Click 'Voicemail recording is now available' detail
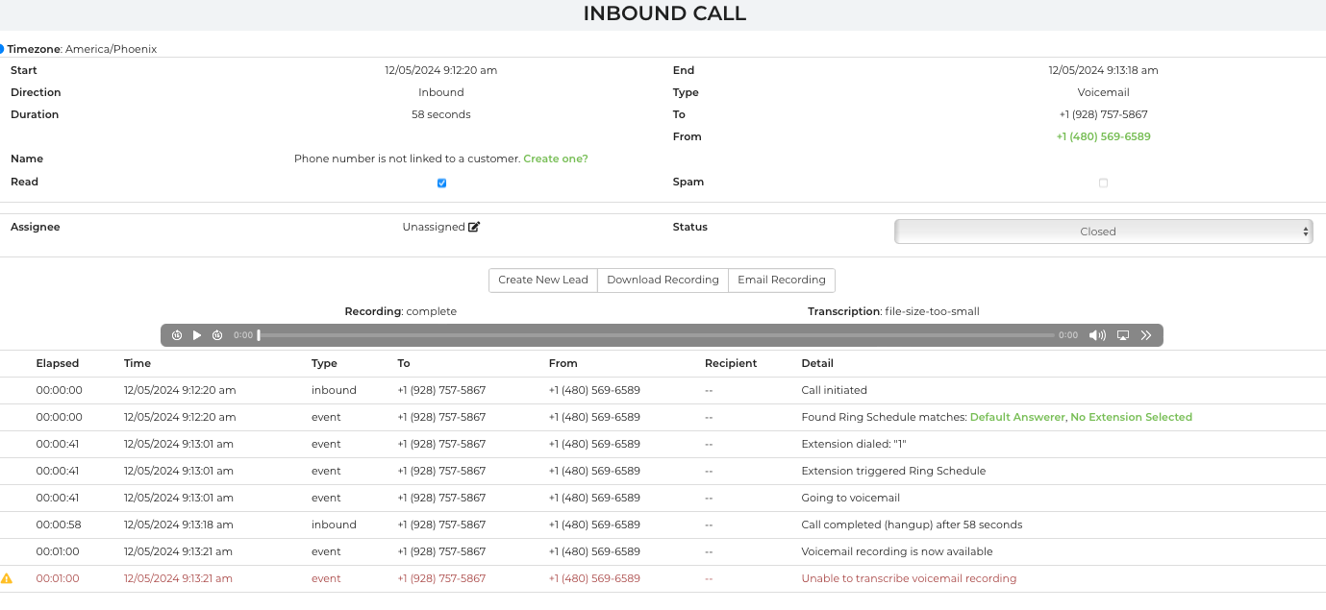The width and height of the screenshot is (1326, 610). coord(897,551)
